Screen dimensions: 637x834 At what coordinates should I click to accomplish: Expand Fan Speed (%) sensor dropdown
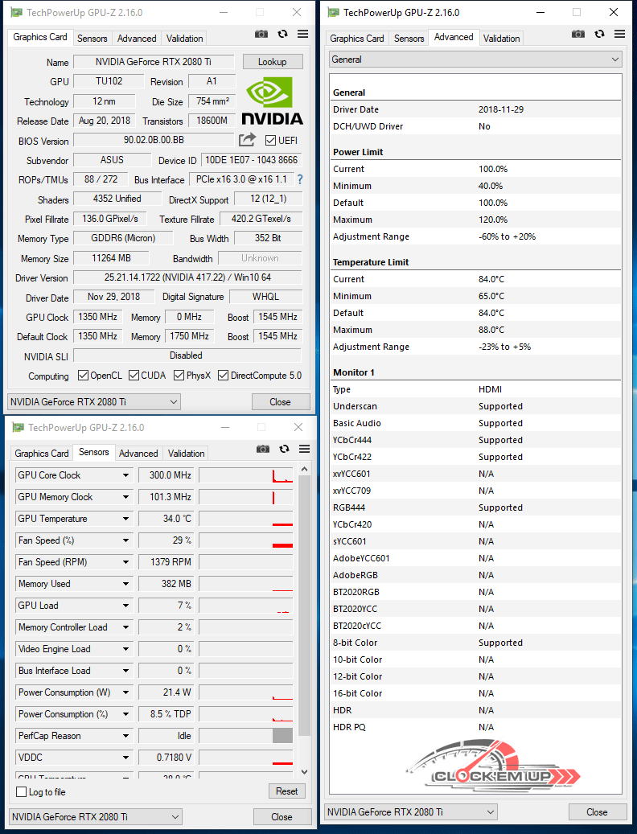125,541
